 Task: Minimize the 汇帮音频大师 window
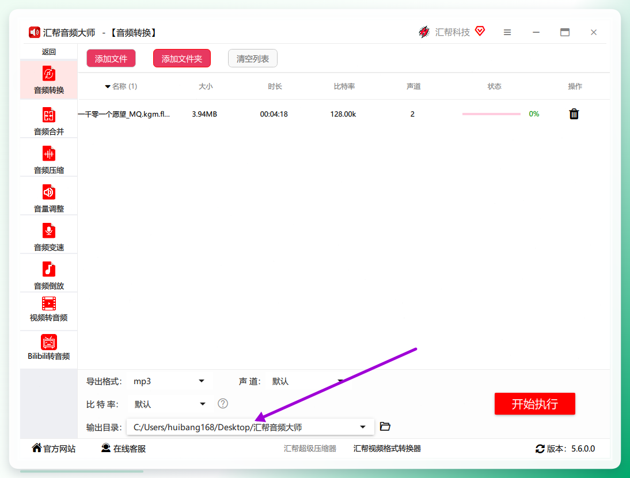536,32
